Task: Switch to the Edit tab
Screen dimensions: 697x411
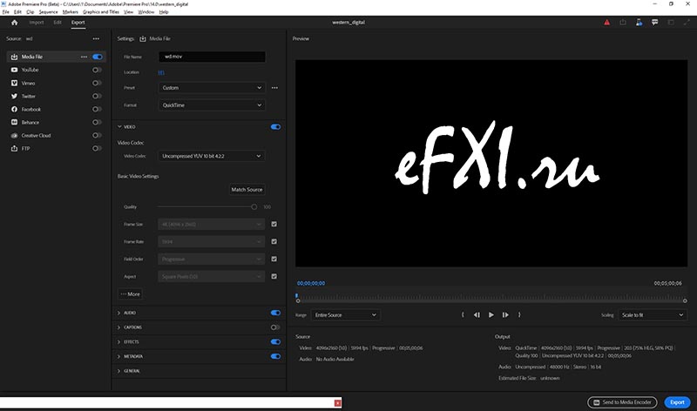Action: (x=58, y=23)
